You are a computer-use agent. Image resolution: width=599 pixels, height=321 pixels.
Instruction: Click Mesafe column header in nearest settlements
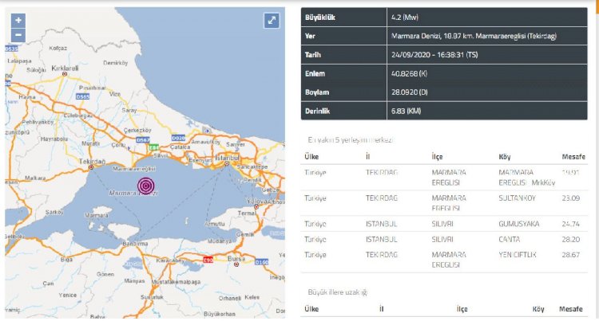point(573,156)
